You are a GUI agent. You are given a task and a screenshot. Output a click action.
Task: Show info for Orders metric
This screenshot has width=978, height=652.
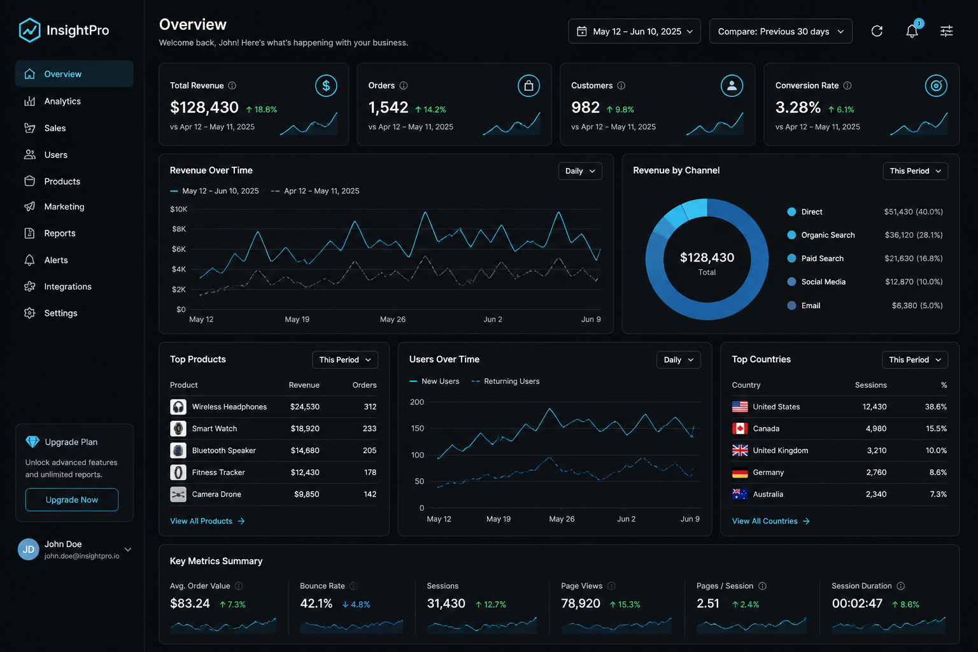[x=404, y=85]
